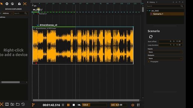Open the History panel title
The height and width of the screenshot is (108, 193).
pos(152,2)
